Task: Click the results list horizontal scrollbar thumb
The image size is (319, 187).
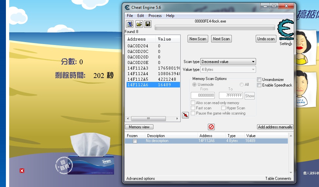Action: pyautogui.click(x=149, y=118)
